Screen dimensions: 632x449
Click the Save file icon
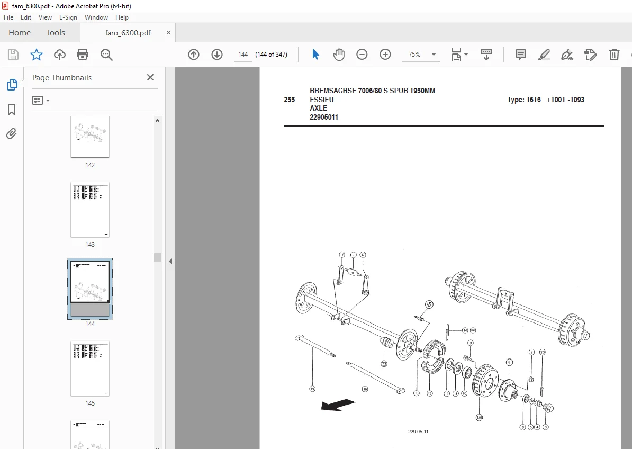tap(13, 55)
